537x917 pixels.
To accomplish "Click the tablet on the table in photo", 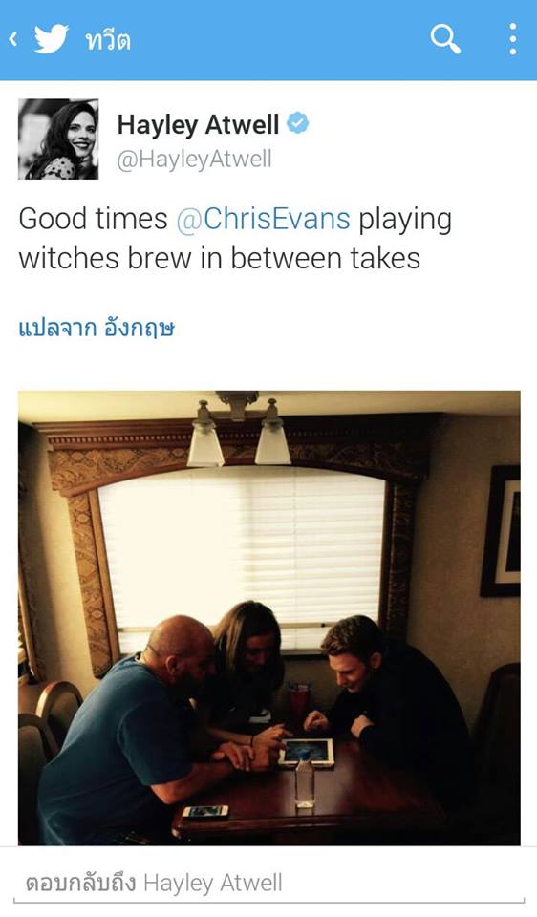I will tap(307, 752).
